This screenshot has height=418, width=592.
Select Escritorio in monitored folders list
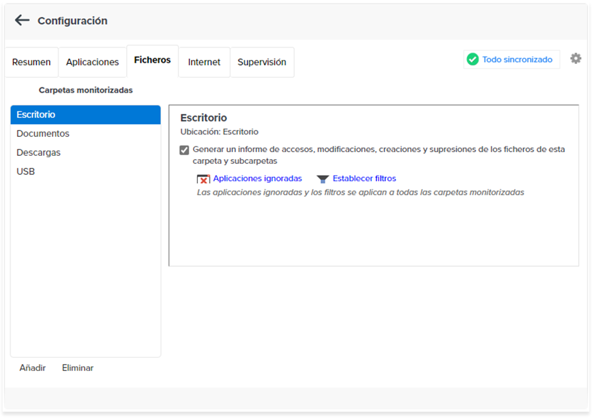85,115
